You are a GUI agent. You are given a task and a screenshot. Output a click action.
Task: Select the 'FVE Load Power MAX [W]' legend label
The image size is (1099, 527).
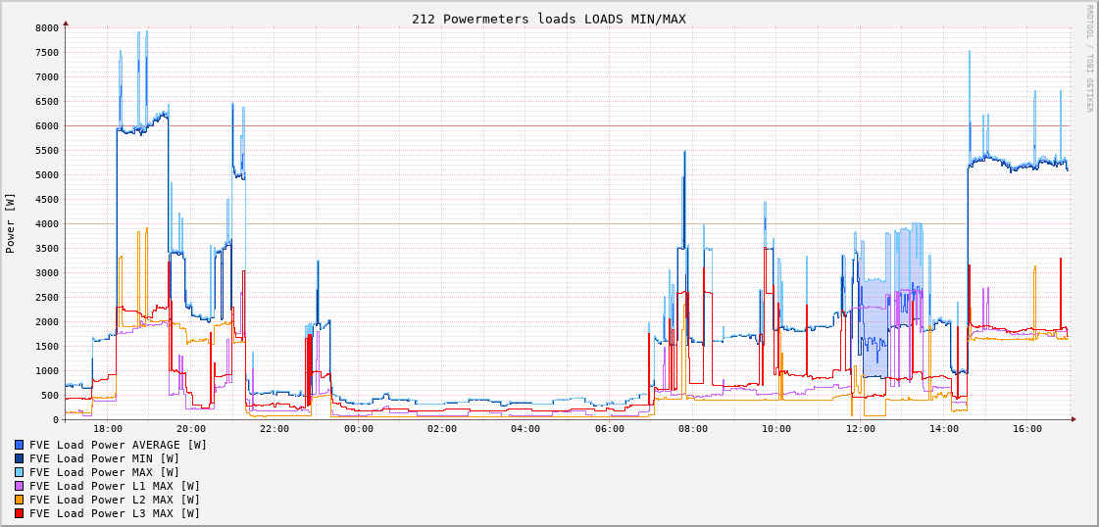(x=104, y=472)
